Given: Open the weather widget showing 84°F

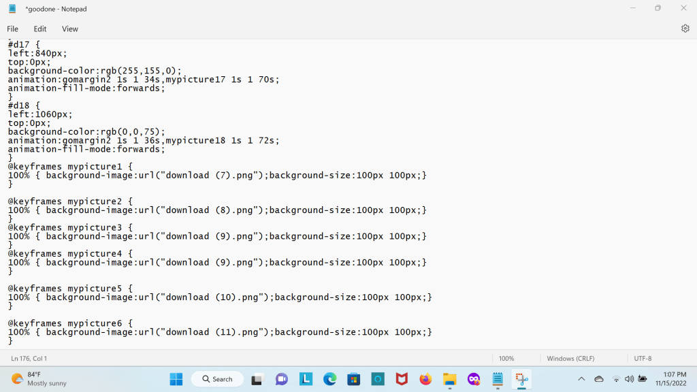Looking at the screenshot, I should click(39, 379).
